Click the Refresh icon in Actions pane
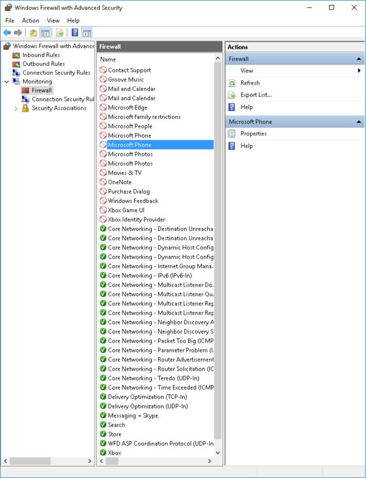 (232, 83)
